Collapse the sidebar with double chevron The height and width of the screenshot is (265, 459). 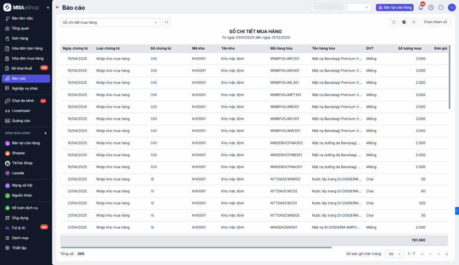click(48, 8)
